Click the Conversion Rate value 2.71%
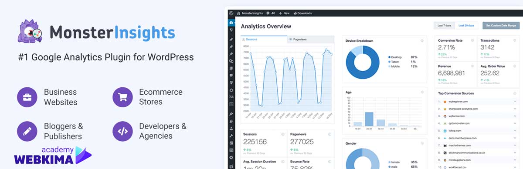The width and height of the screenshot is (523, 169). click(x=447, y=47)
